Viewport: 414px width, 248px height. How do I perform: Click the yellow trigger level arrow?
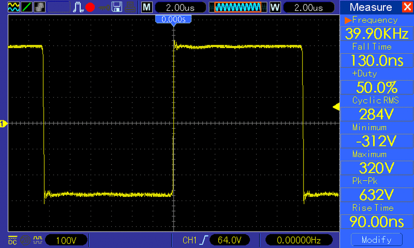click(x=336, y=107)
